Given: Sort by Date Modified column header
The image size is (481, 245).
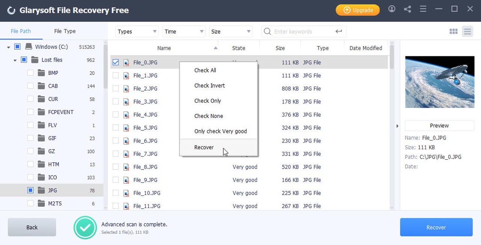Looking at the screenshot, I should (366, 48).
